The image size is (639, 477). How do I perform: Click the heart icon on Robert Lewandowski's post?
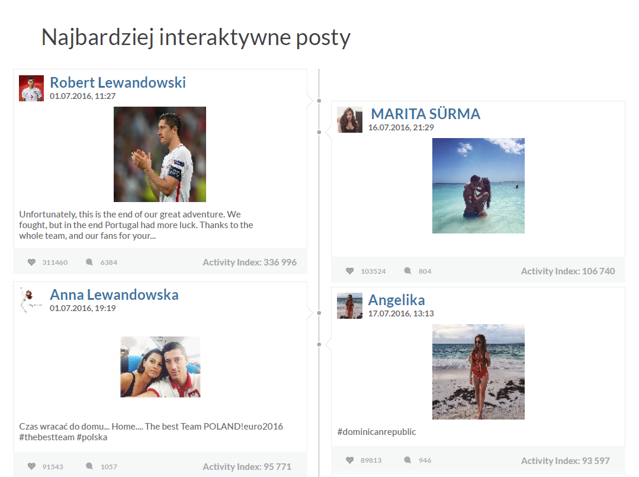[31, 262]
